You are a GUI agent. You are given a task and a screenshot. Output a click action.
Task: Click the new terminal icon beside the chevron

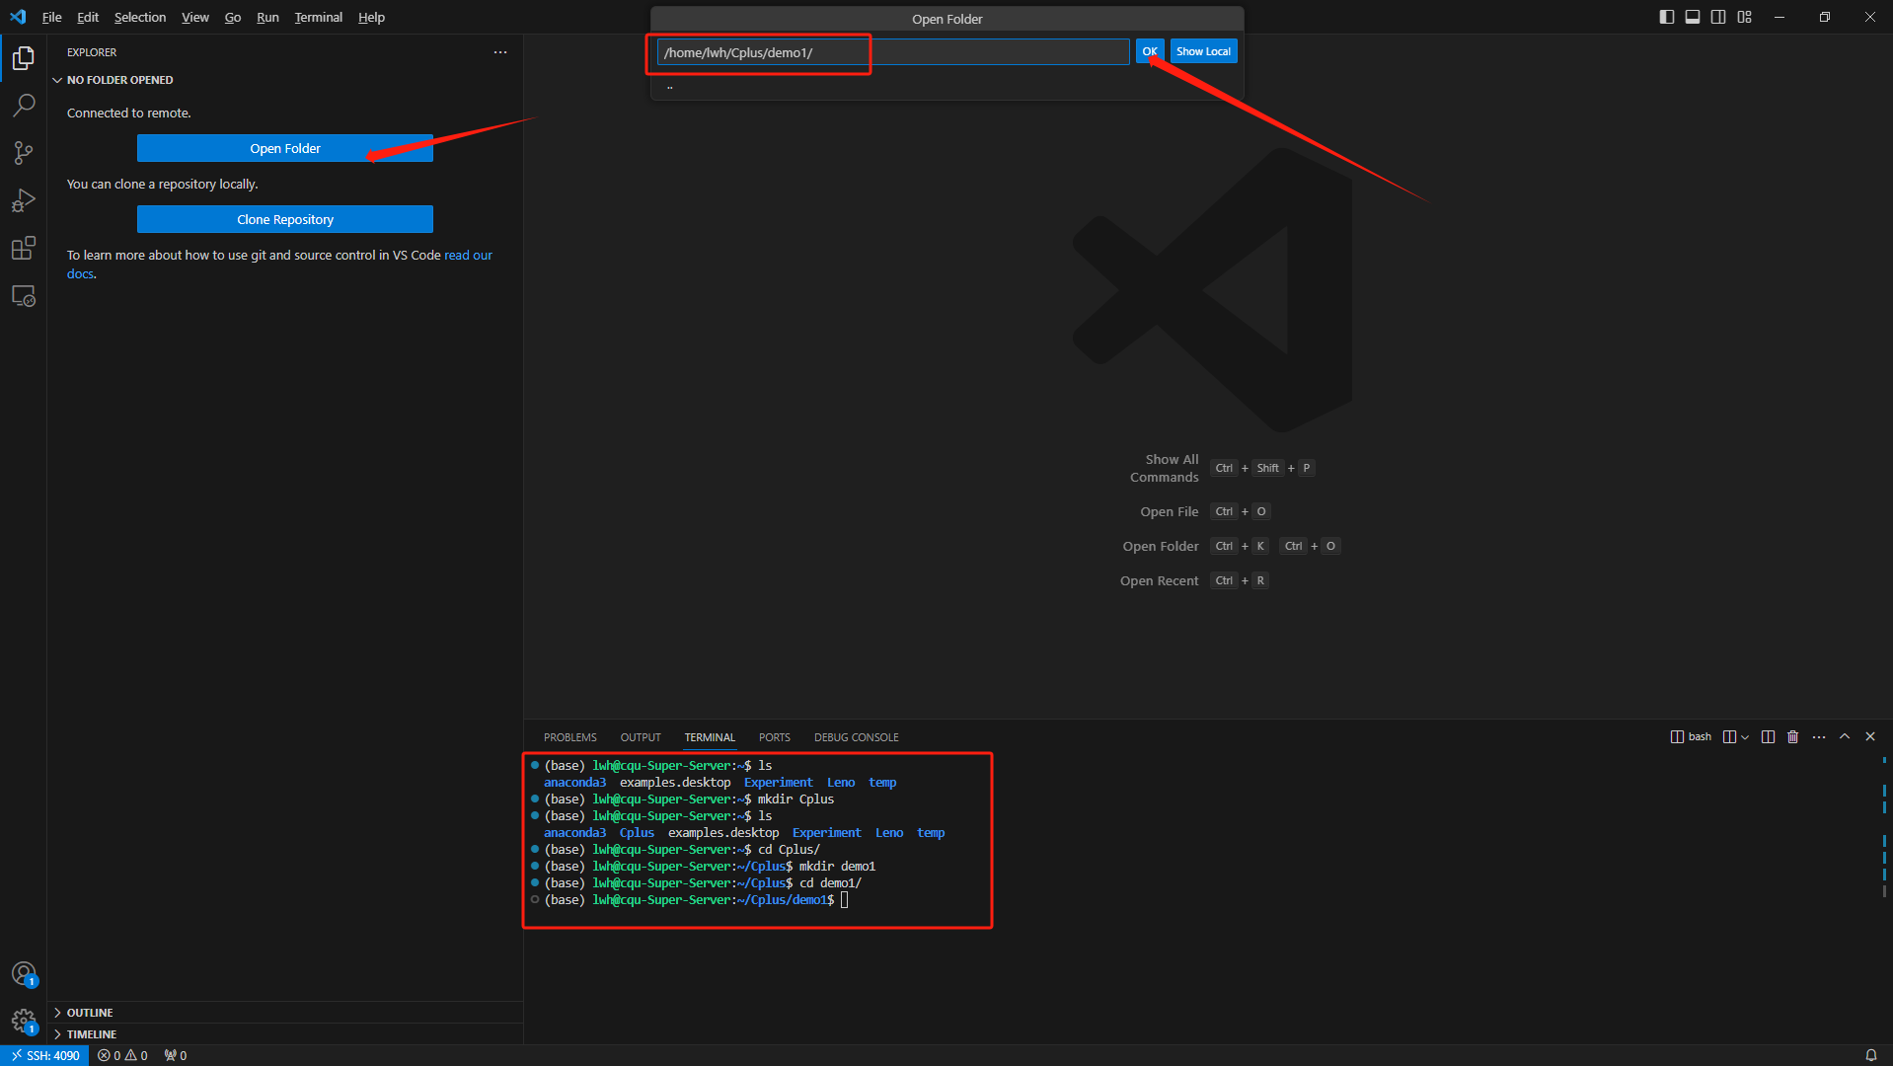(1729, 737)
